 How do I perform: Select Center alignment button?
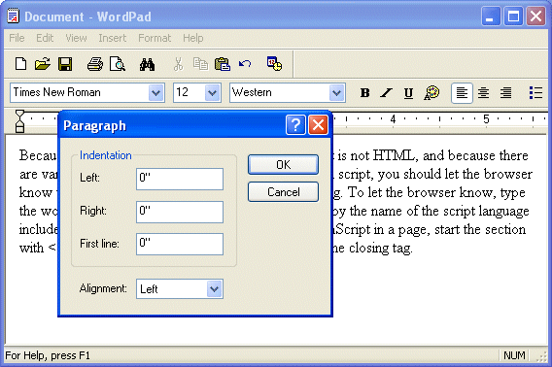pos(483,93)
